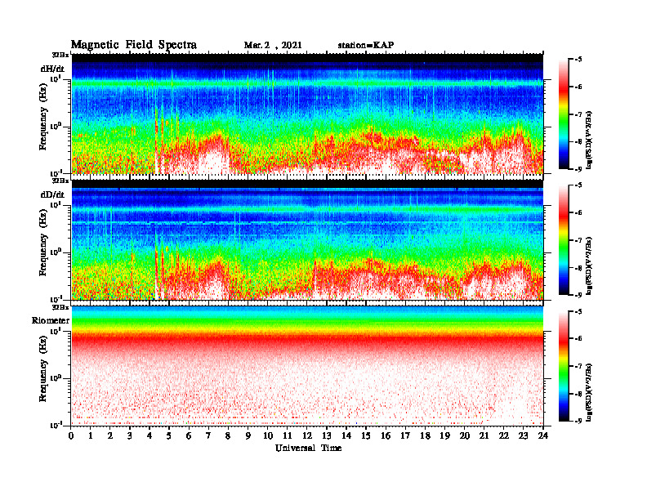Click the "6" hour tick label
The width and height of the screenshot is (647, 500).
(x=189, y=435)
